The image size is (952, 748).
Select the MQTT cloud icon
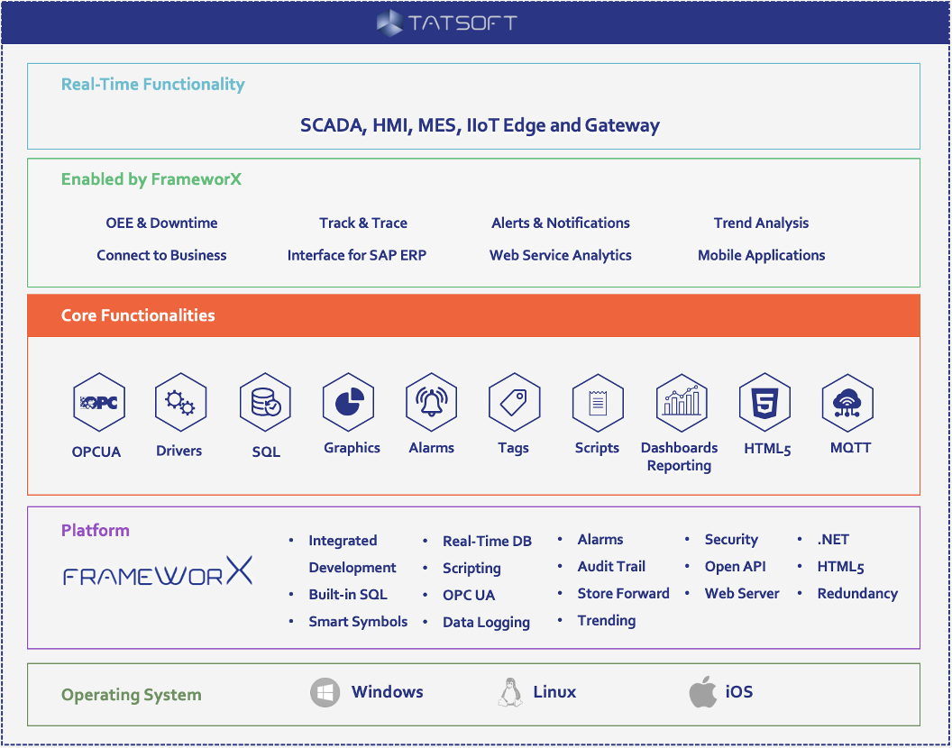848,402
